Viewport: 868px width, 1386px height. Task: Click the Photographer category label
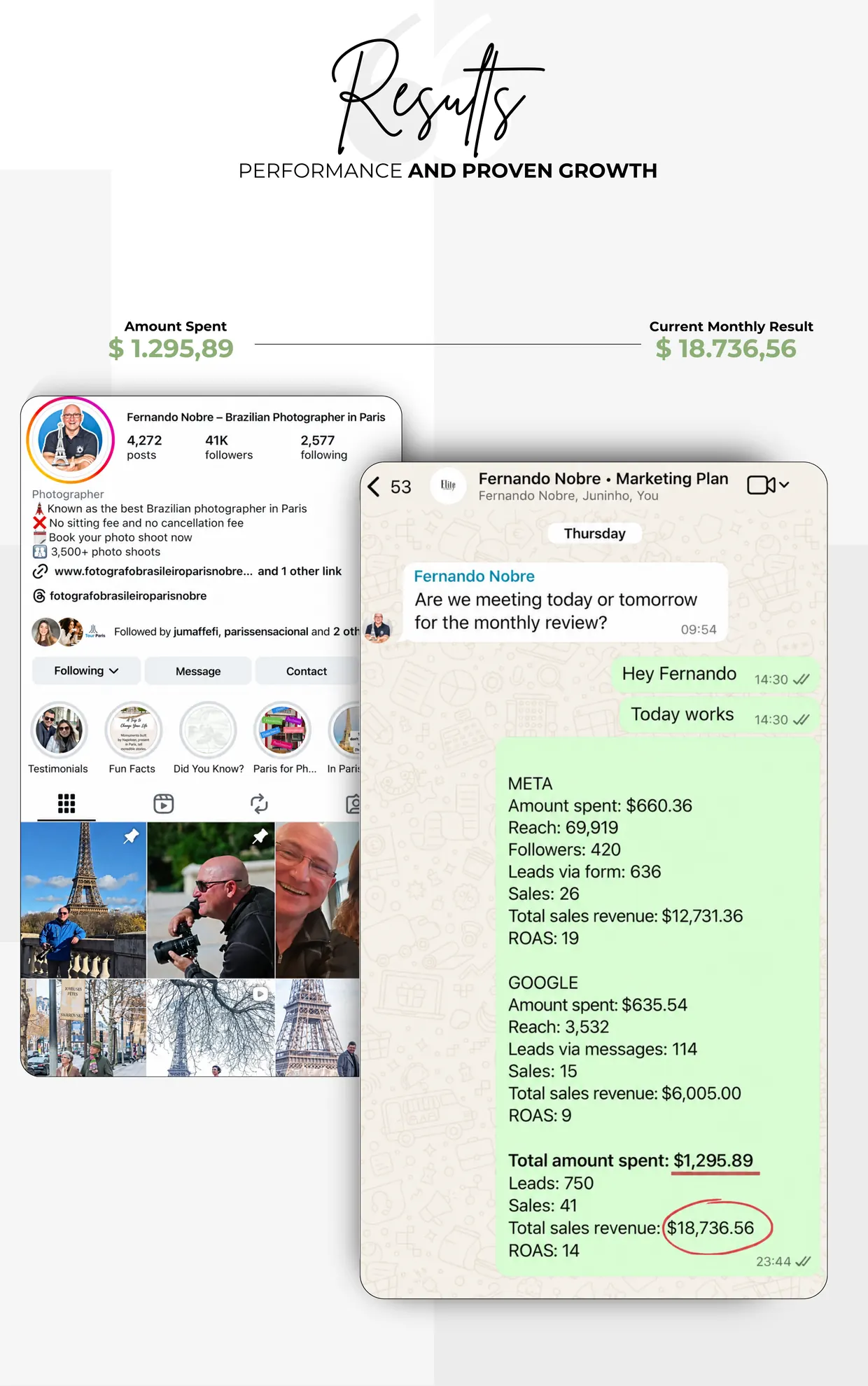point(68,494)
